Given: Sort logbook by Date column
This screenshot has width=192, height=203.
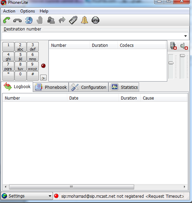Looking at the screenshot, I should pos(93,98).
